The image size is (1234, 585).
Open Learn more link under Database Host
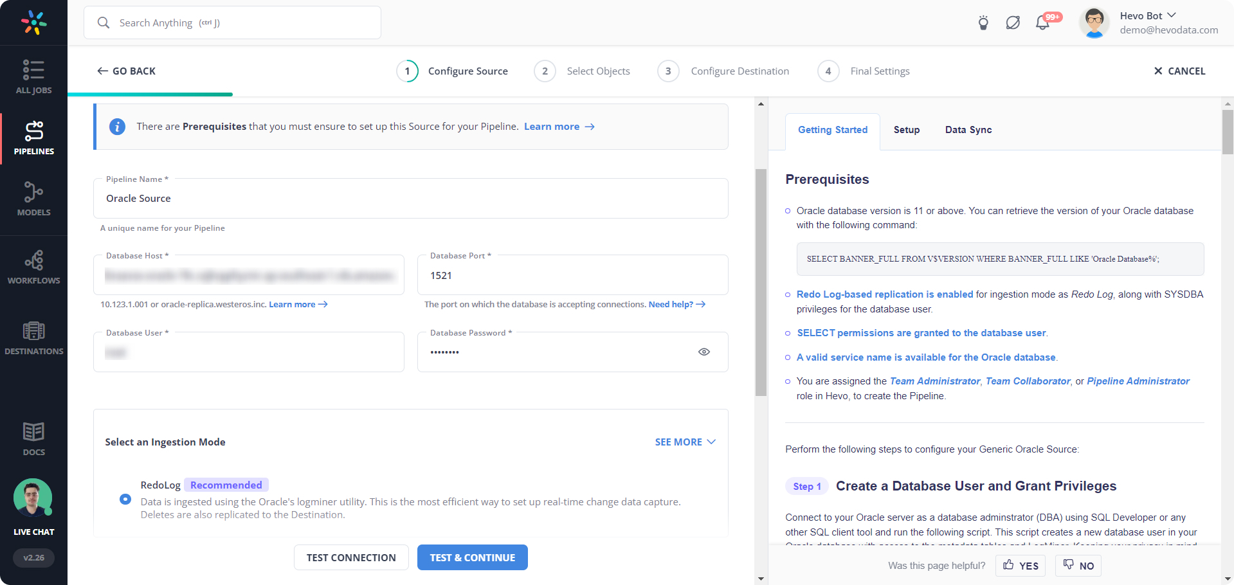click(298, 304)
